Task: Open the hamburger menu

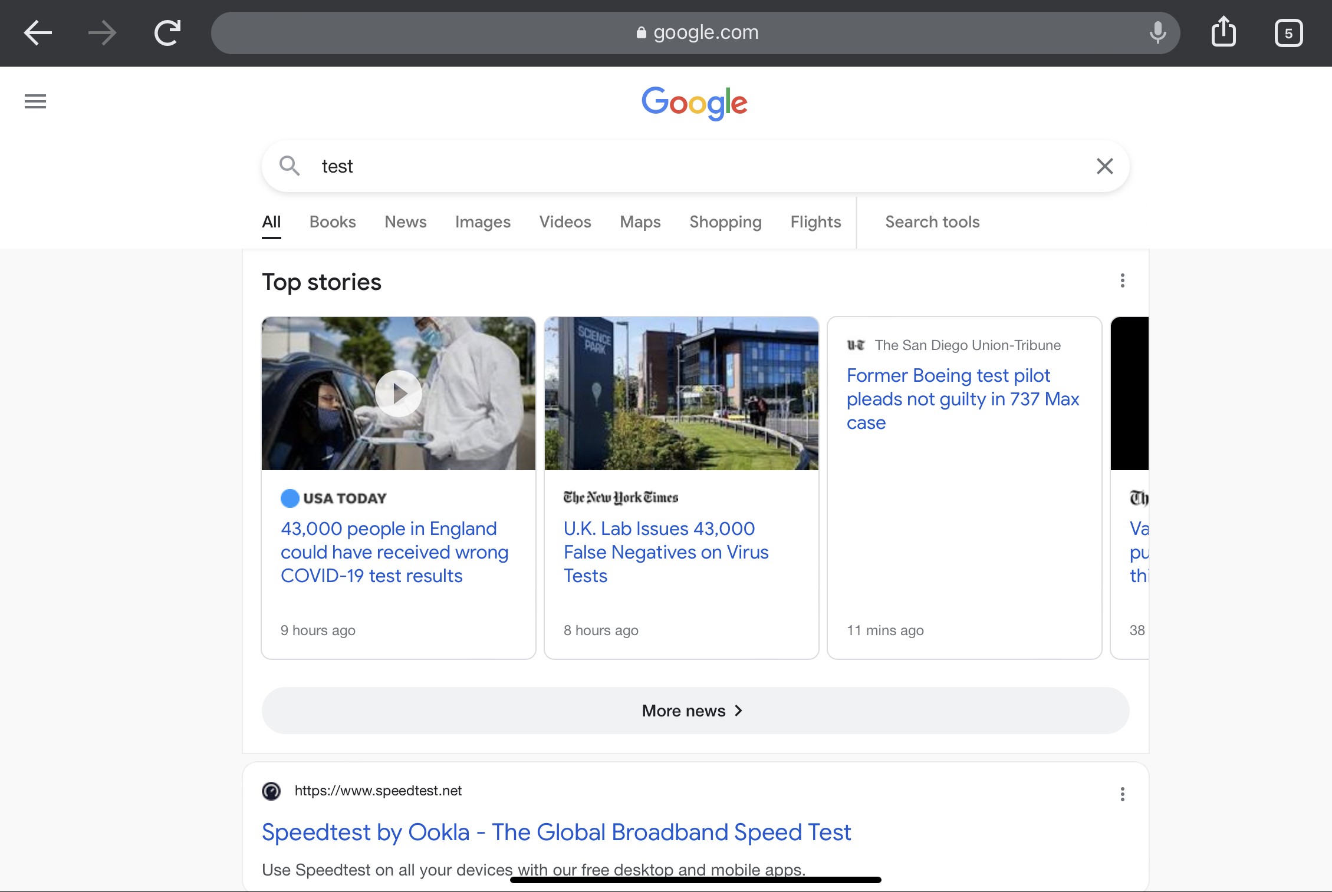Action: (35, 101)
